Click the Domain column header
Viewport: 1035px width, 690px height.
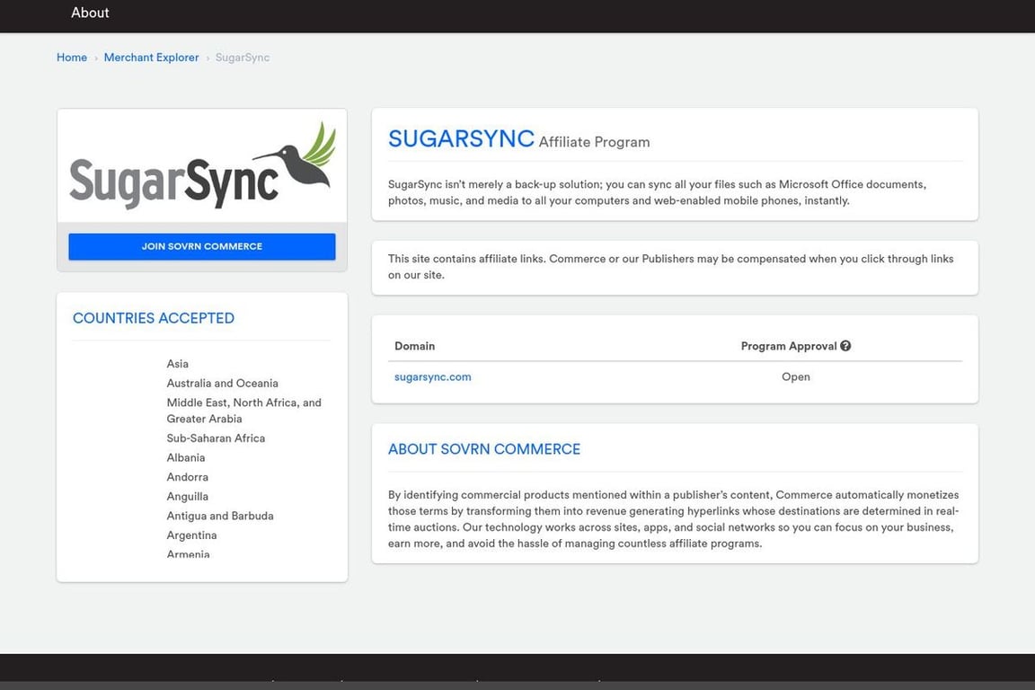click(414, 346)
